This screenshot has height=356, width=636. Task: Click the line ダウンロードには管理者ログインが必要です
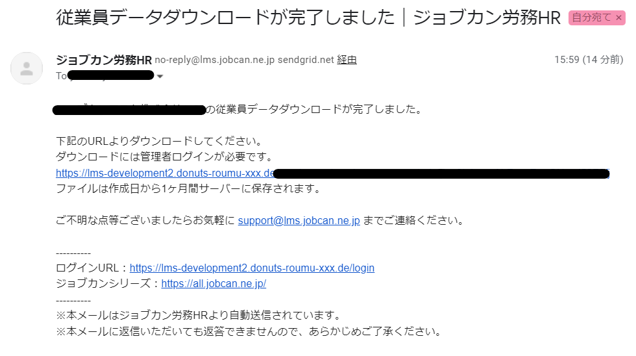[x=165, y=157]
